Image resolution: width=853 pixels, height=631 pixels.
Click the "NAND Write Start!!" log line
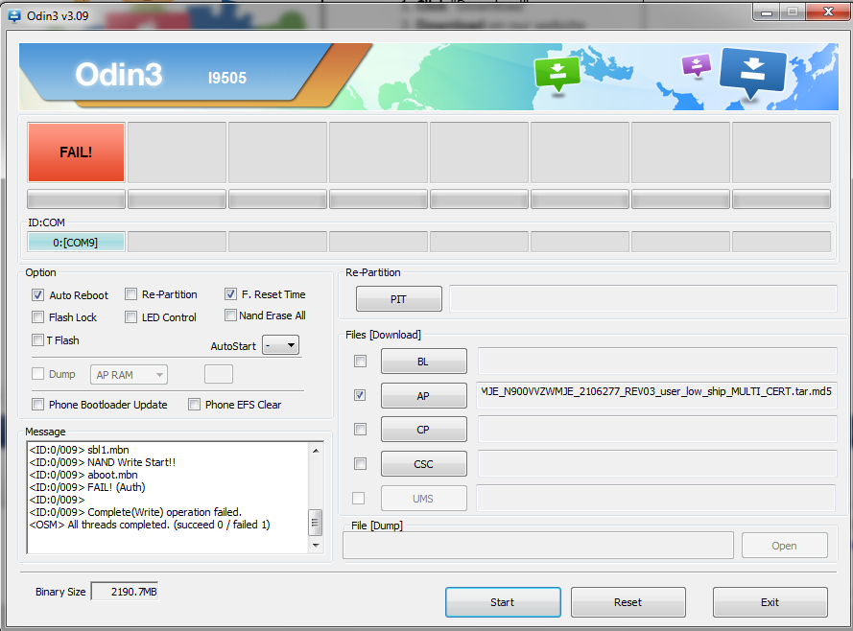103,462
